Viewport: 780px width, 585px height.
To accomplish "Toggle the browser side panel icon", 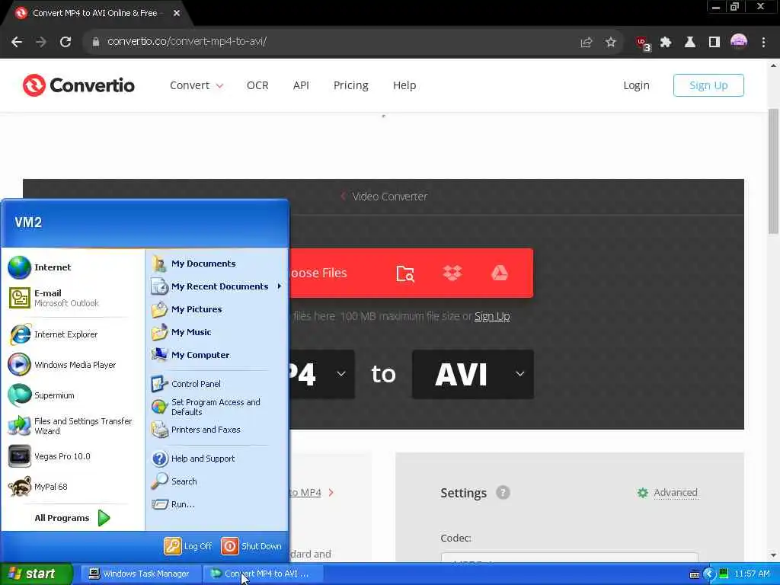I will pos(714,43).
